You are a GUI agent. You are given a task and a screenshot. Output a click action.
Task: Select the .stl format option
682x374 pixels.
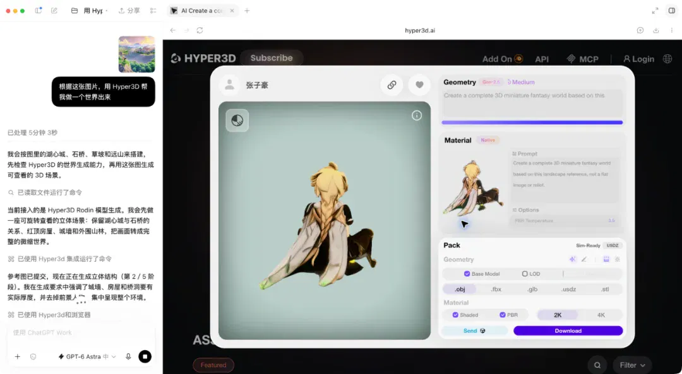click(x=604, y=289)
